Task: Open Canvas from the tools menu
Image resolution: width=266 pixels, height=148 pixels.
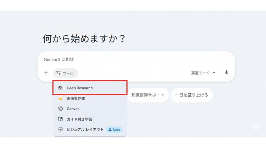Action: 73,109
